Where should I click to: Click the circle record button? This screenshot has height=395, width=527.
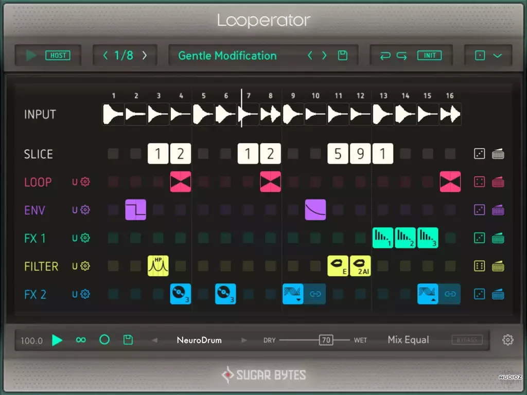coord(104,340)
